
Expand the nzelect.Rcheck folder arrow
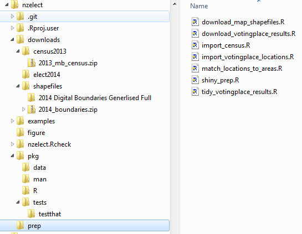point(12,144)
